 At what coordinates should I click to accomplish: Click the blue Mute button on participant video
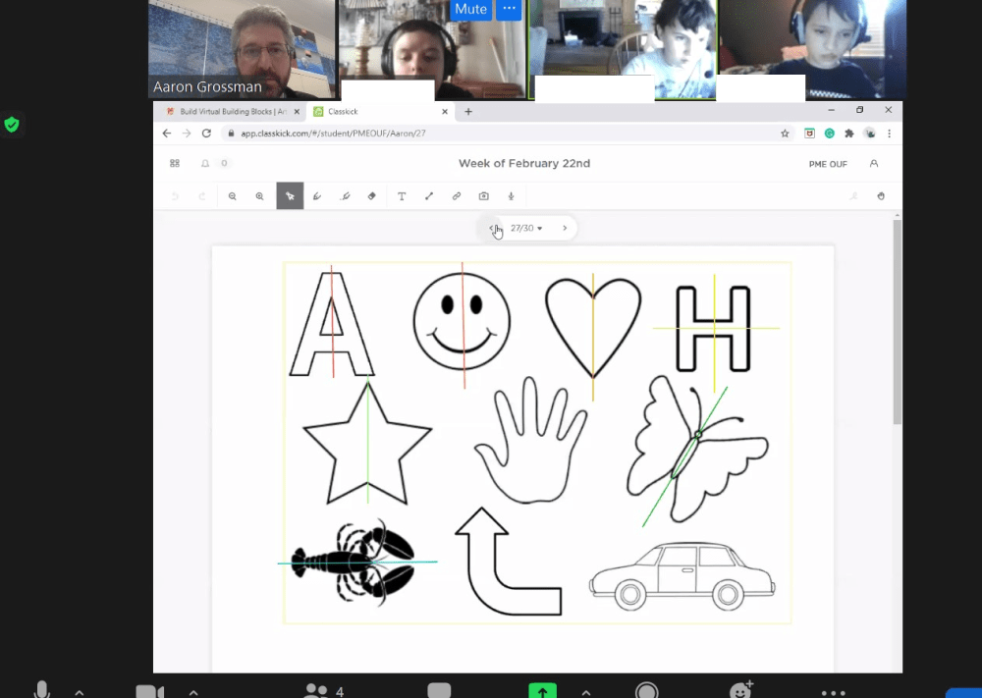click(x=470, y=9)
